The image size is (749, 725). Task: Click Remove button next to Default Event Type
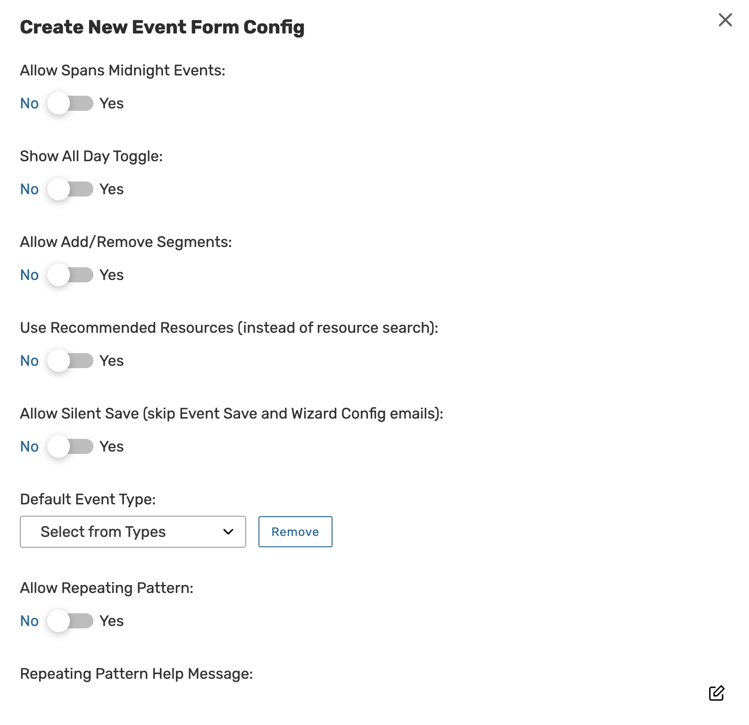(295, 532)
